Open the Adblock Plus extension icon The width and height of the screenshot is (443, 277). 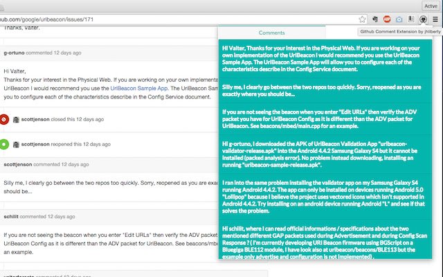(x=387, y=19)
